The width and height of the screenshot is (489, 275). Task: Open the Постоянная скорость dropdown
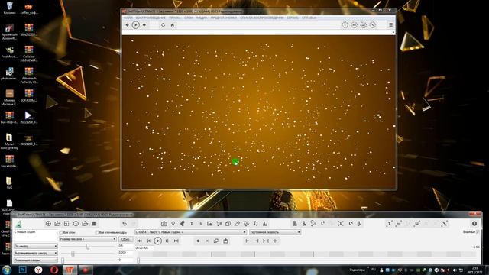coord(275,232)
